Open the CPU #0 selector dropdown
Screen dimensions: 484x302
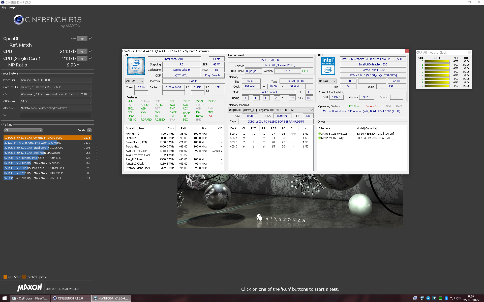tap(135, 81)
